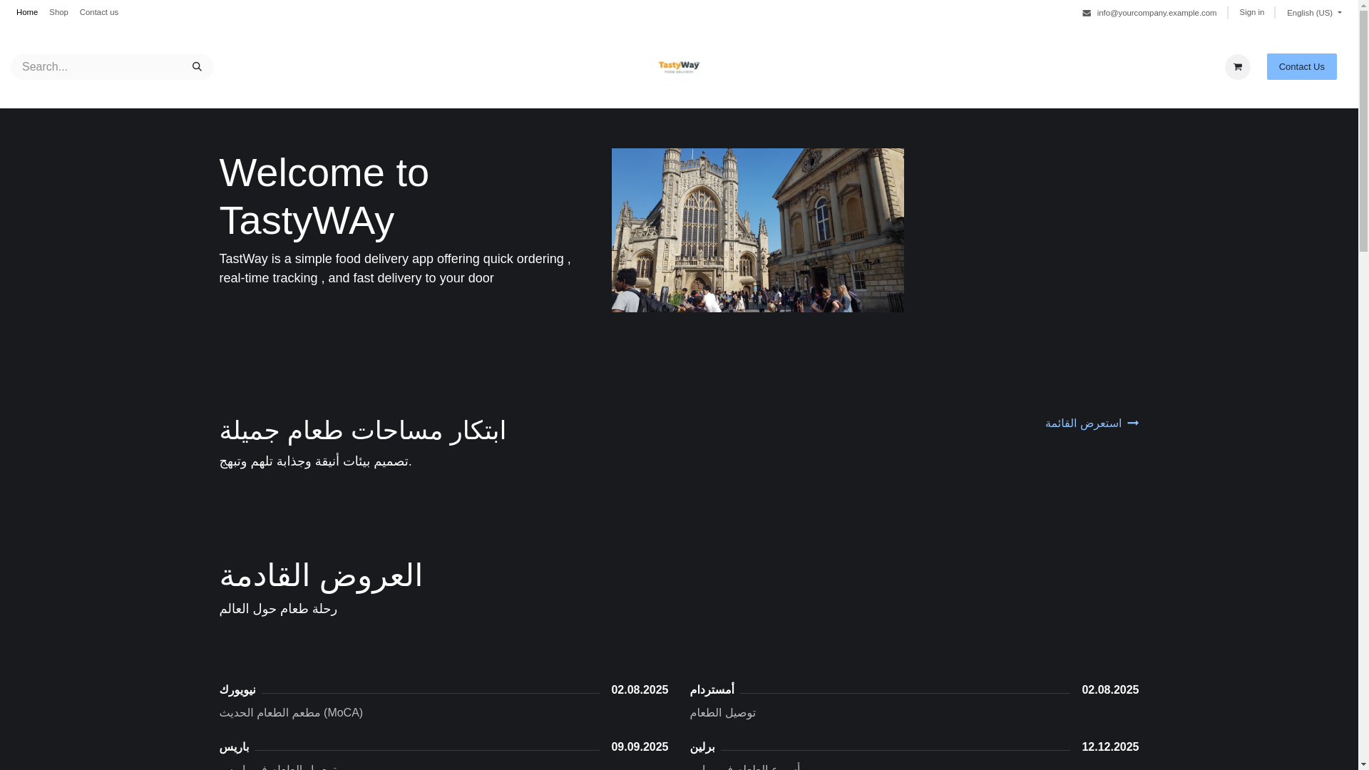Click the email envelope icon

1086,13
